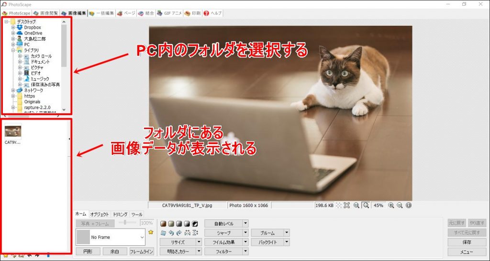The image size is (490, 261).
Task: Click the メニュー button
Action: point(467,251)
